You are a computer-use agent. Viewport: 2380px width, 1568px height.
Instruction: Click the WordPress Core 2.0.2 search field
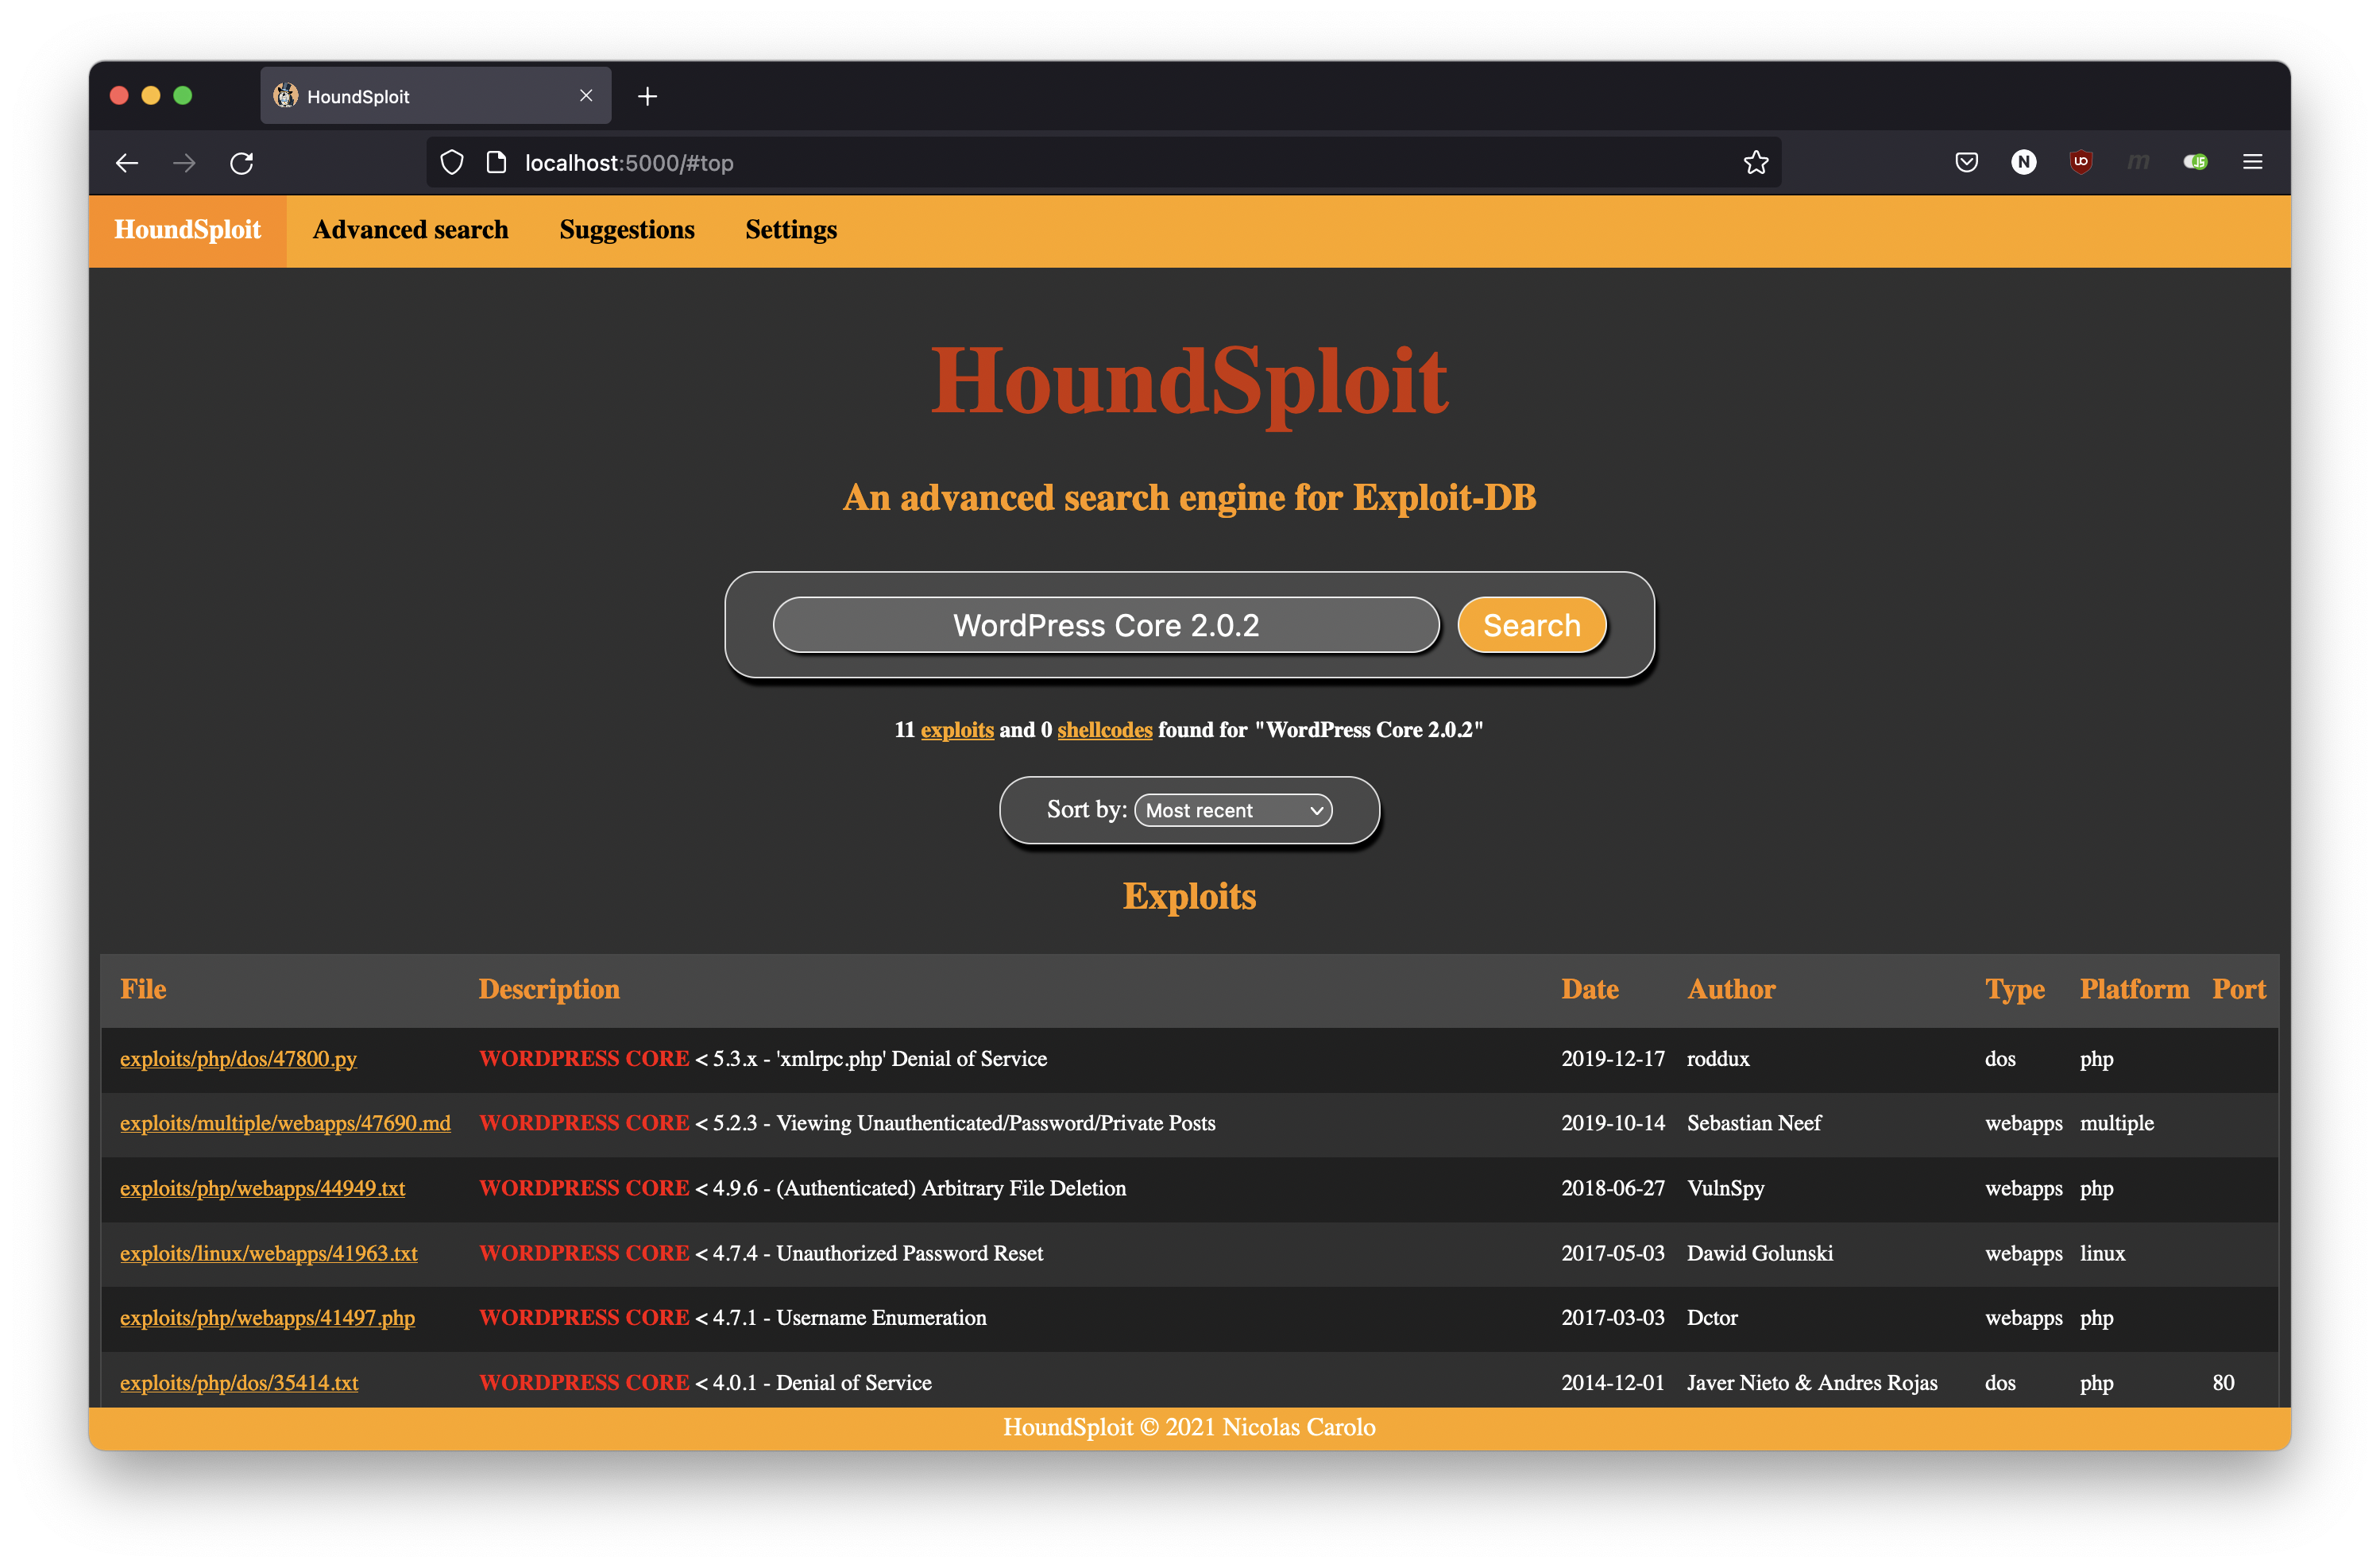click(x=1106, y=625)
